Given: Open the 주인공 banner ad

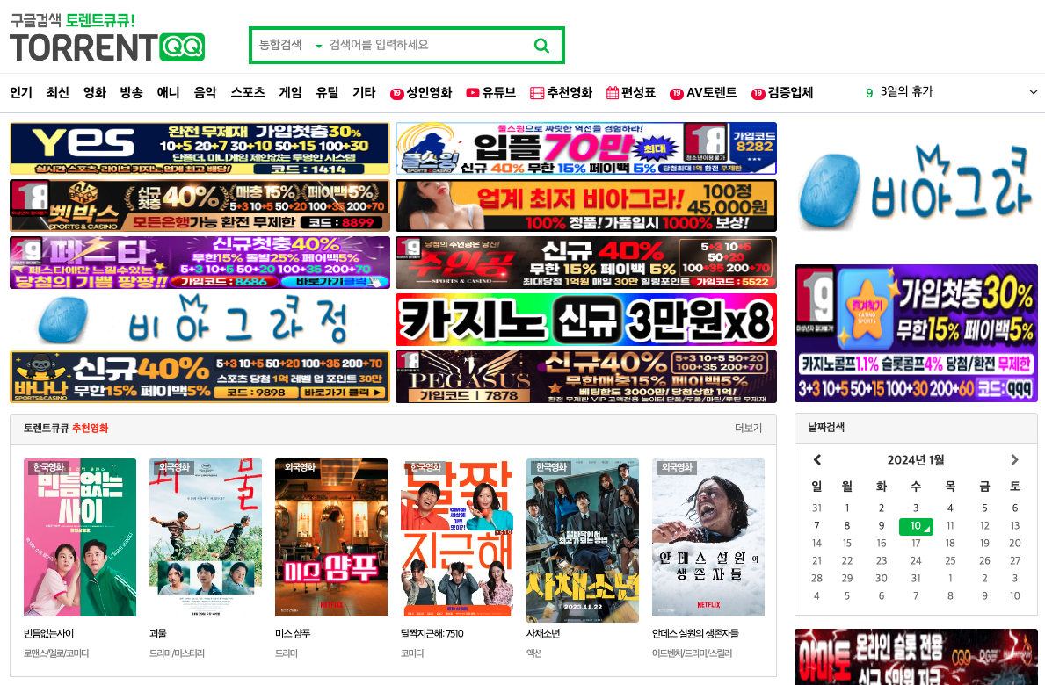Looking at the screenshot, I should pyautogui.click(x=586, y=263).
